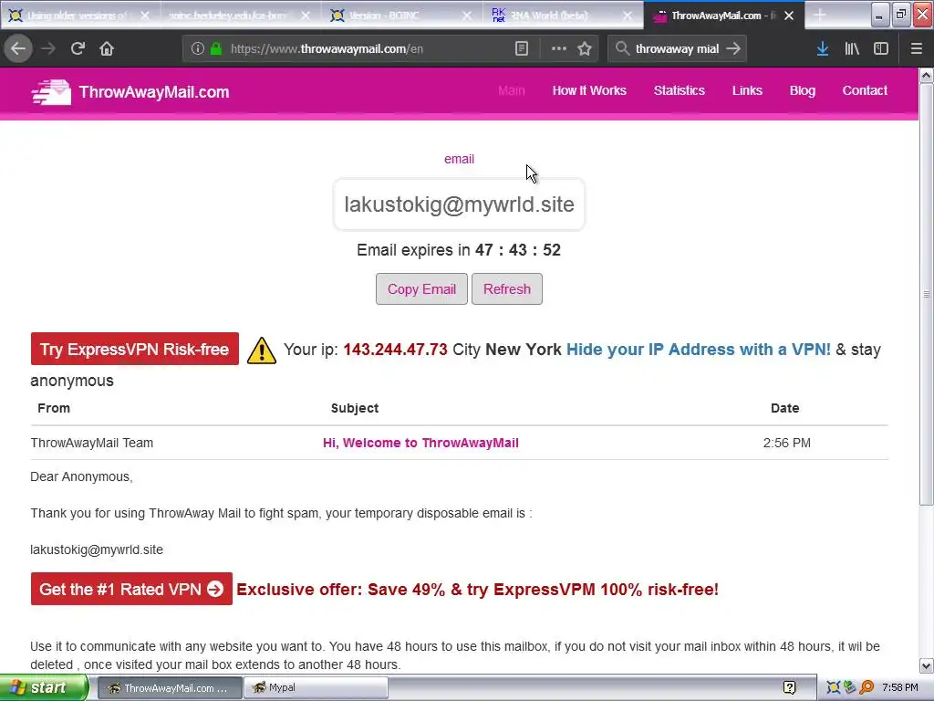This screenshot has width=934, height=701.
Task: Click the page scrollbar up arrow
Action: click(x=927, y=76)
